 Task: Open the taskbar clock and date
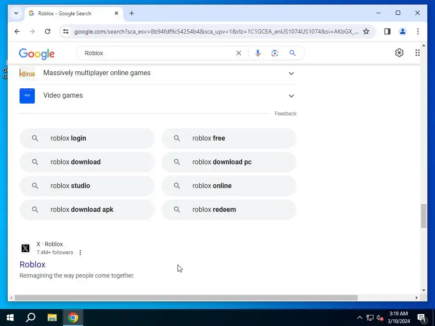point(398,318)
